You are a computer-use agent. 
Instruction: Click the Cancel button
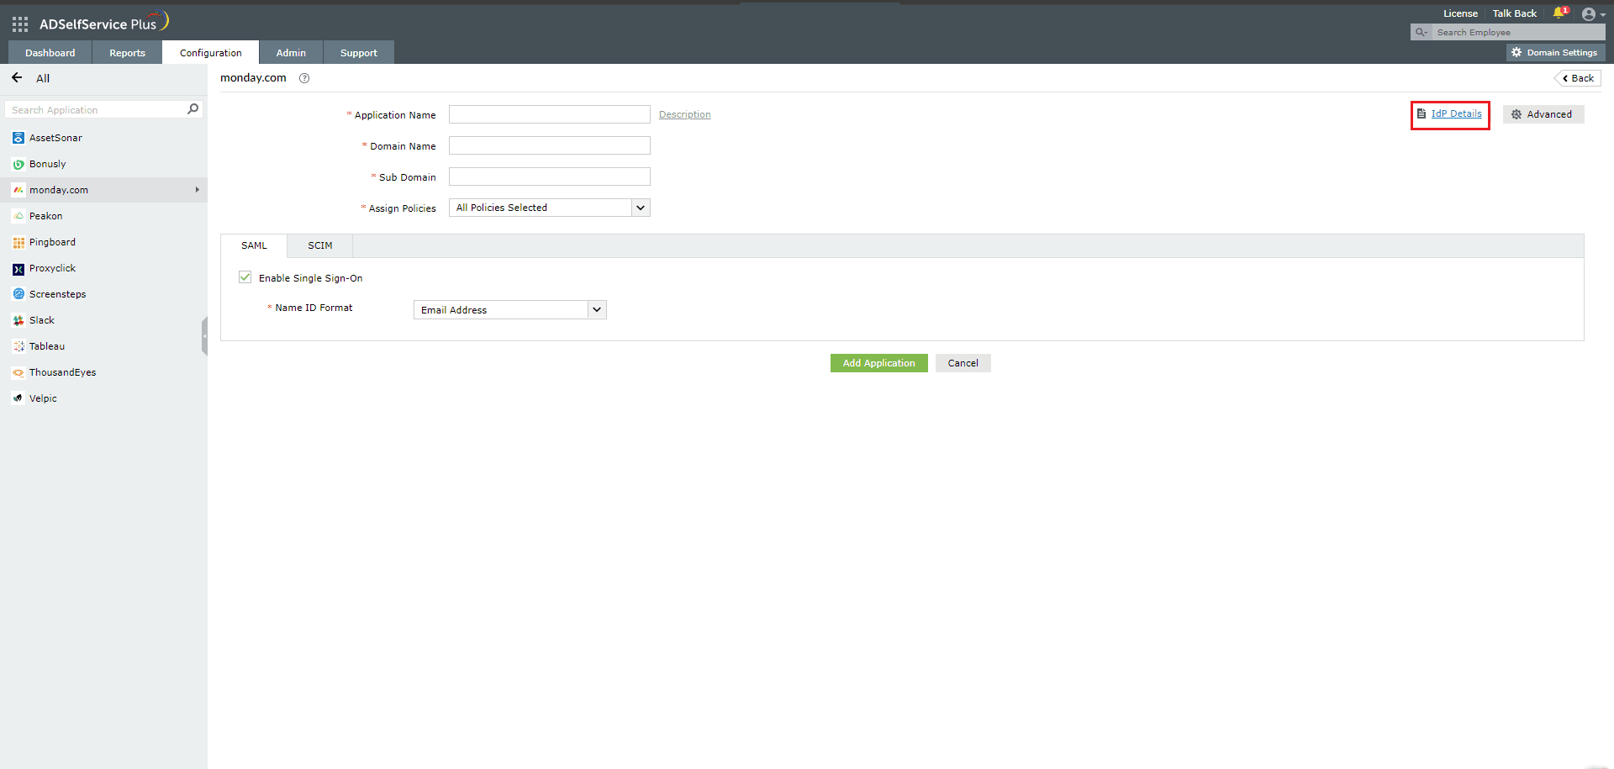coord(963,363)
